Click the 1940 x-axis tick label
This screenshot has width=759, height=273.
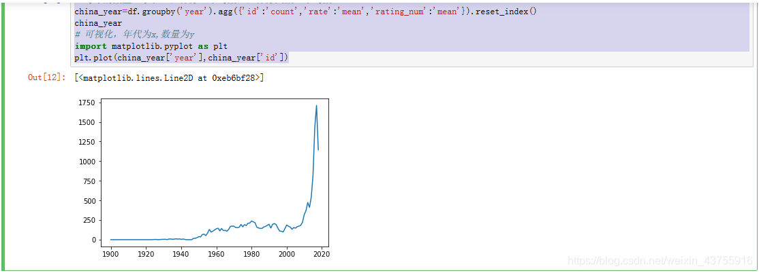[x=181, y=253]
